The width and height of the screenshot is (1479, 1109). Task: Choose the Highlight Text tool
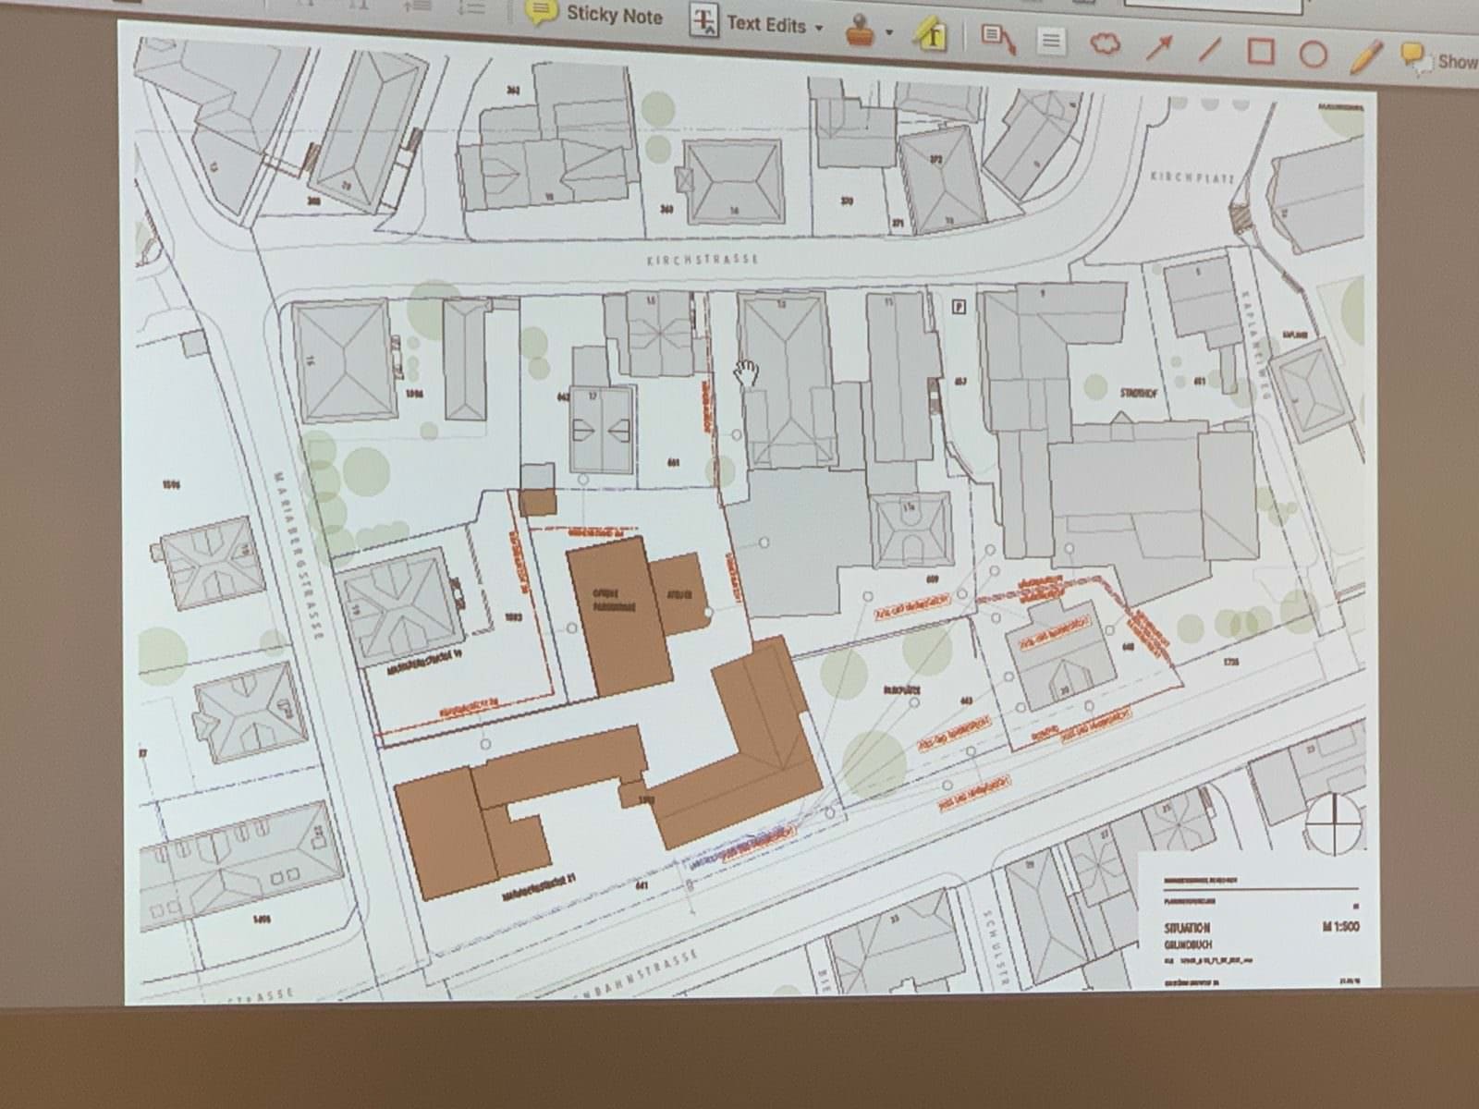point(931,35)
